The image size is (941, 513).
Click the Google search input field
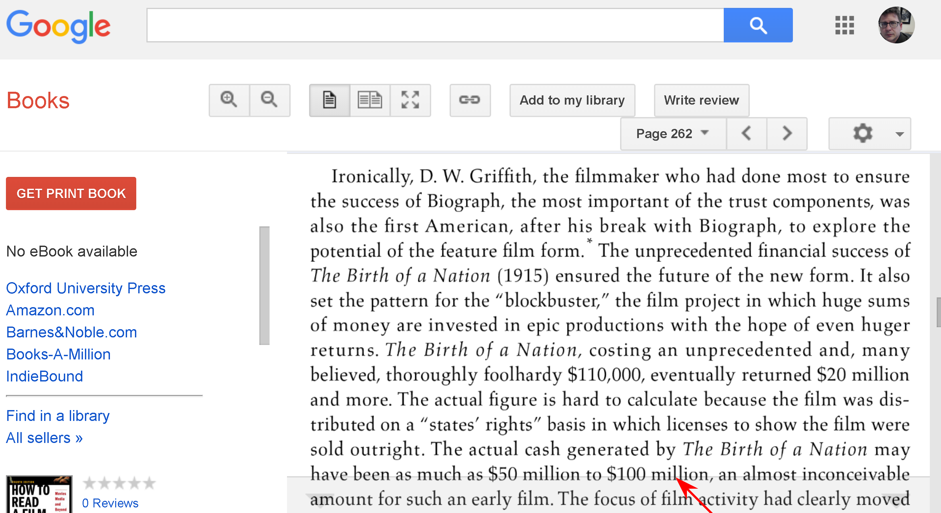click(x=435, y=25)
